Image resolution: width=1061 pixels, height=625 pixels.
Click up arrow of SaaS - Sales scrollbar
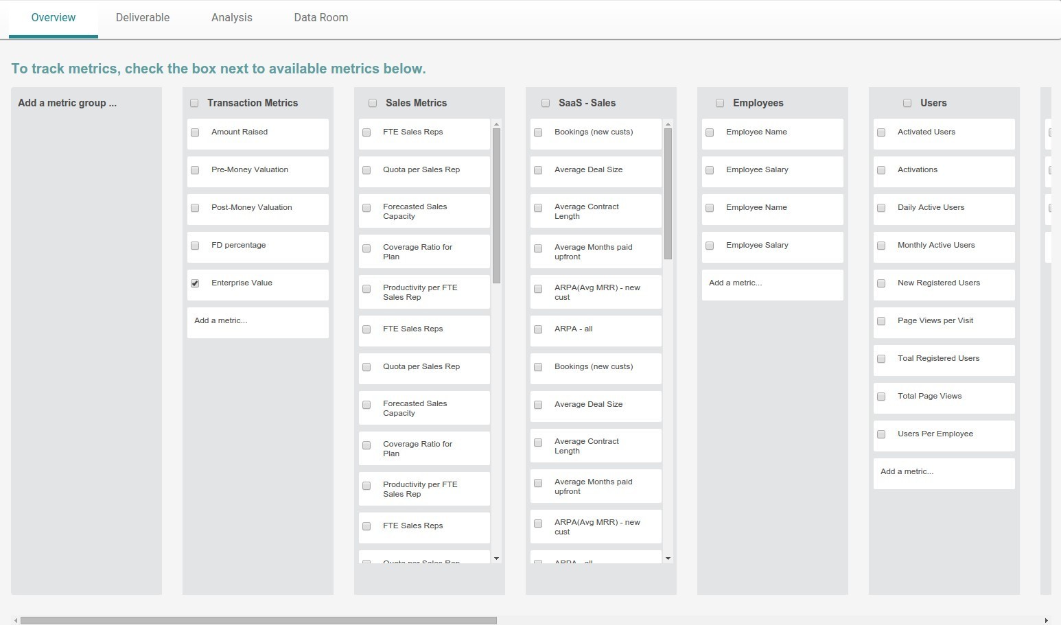(668, 125)
